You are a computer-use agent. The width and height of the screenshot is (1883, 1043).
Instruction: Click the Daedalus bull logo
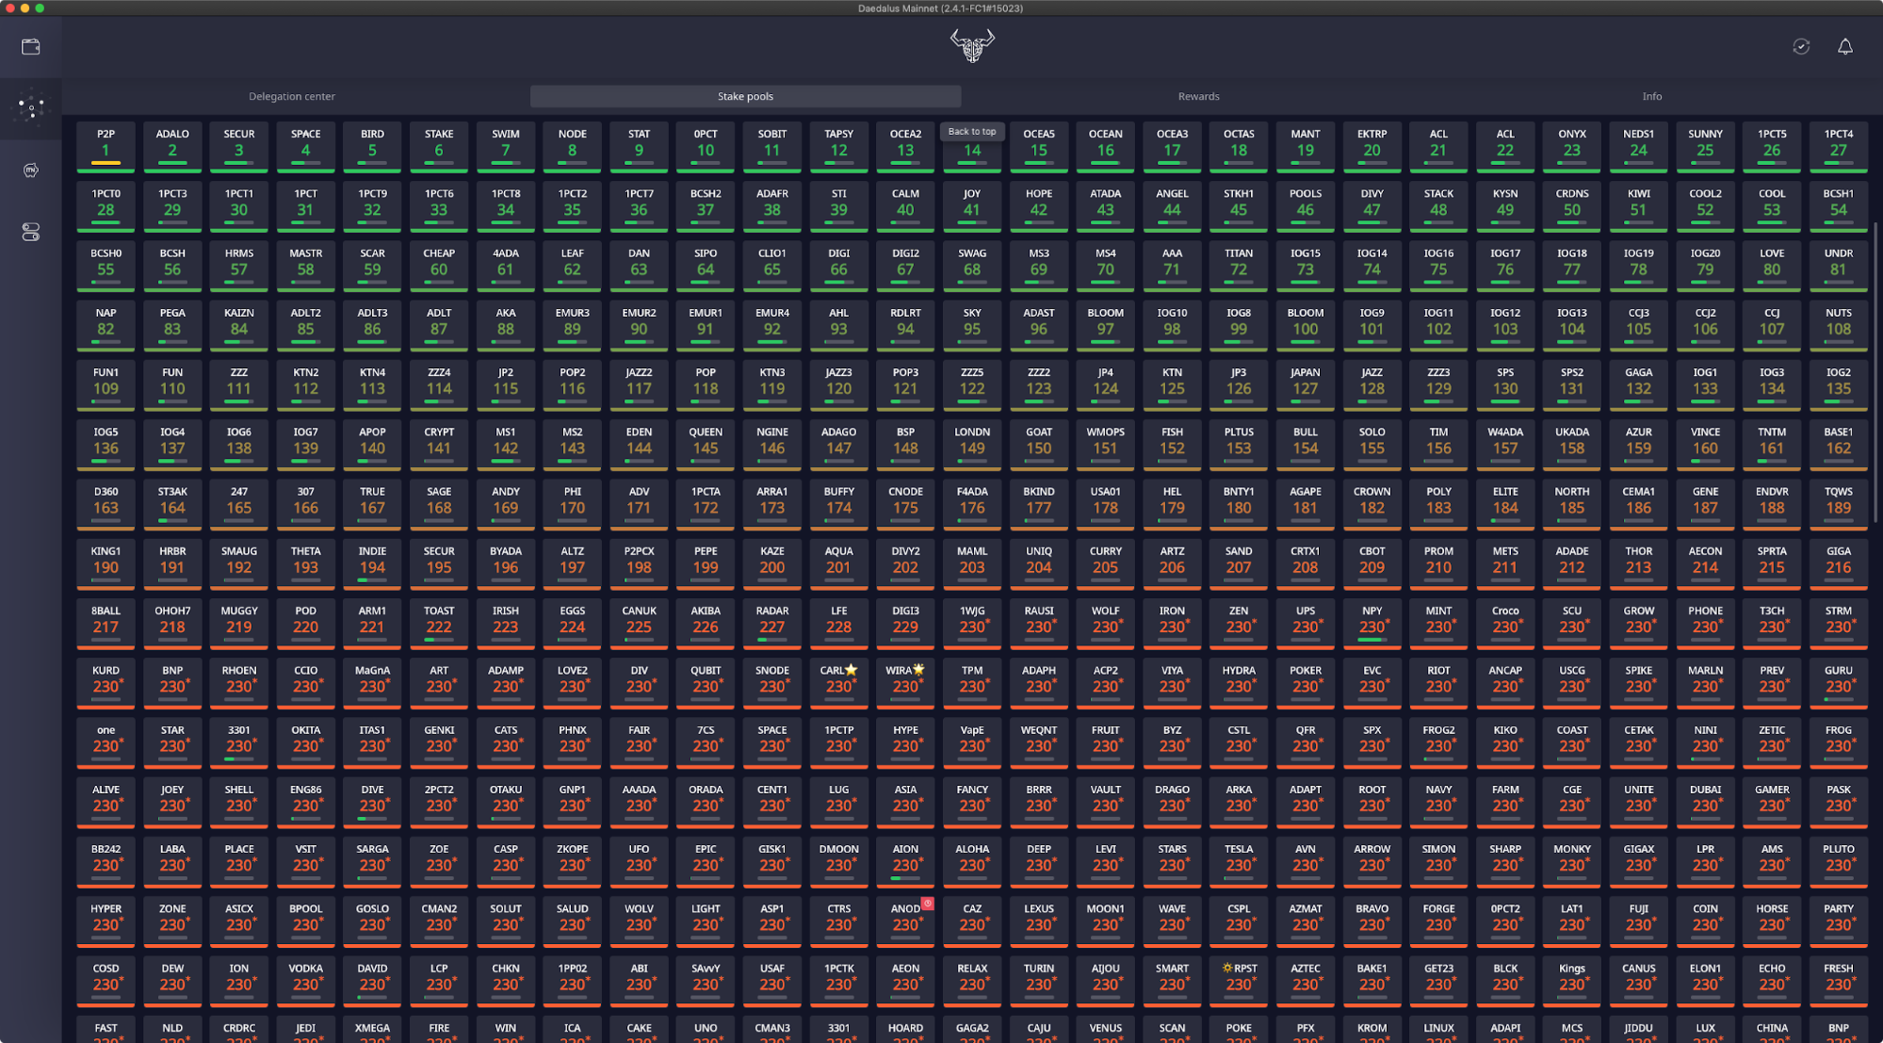click(971, 44)
